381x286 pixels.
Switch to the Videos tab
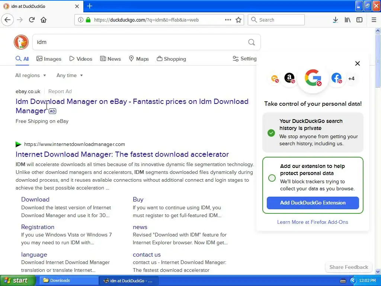click(x=81, y=59)
